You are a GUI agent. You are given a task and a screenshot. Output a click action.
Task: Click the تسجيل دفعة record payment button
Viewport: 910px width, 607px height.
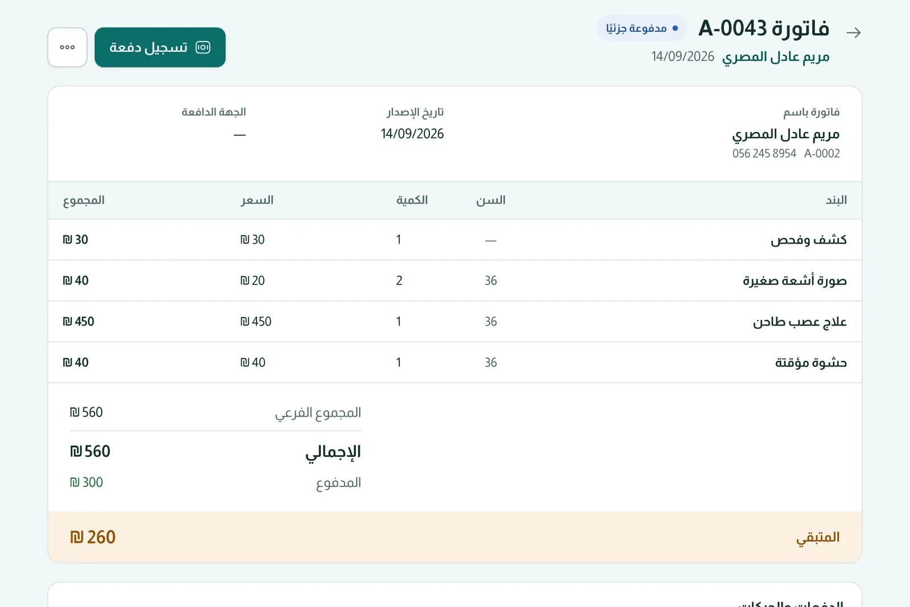(160, 47)
